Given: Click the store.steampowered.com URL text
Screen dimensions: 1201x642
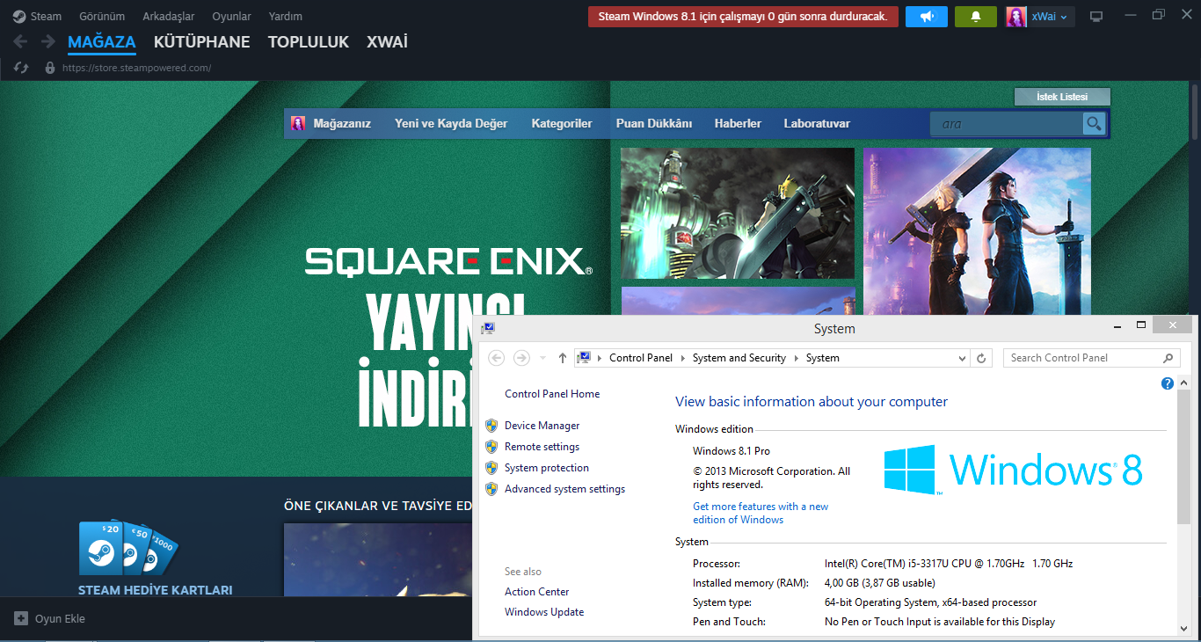Looking at the screenshot, I should click(x=136, y=68).
